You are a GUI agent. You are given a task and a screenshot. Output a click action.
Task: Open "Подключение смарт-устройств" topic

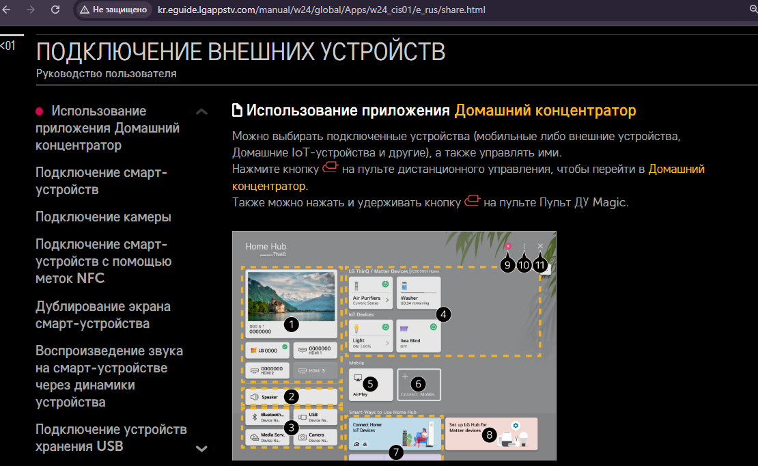[101, 181]
